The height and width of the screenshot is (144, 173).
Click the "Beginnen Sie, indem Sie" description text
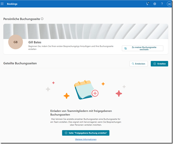[x=71, y=48]
